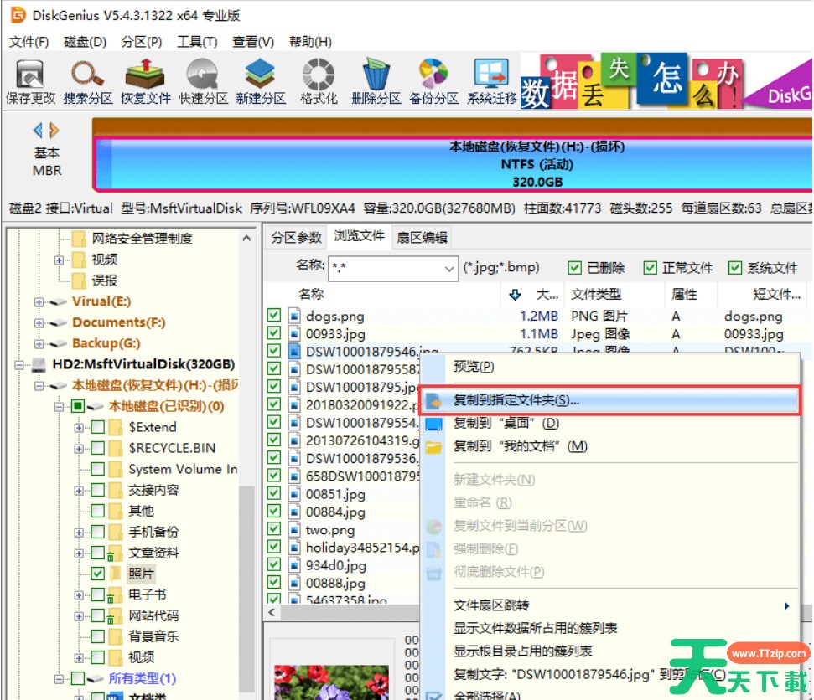Click the 搜索分区 (Search Partition) icon
The width and height of the screenshot is (814, 700).
[86, 80]
